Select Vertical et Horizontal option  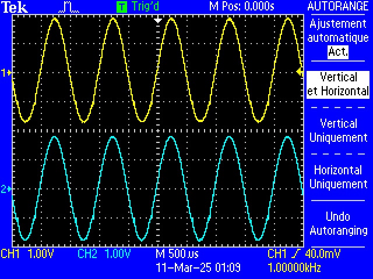point(338,84)
